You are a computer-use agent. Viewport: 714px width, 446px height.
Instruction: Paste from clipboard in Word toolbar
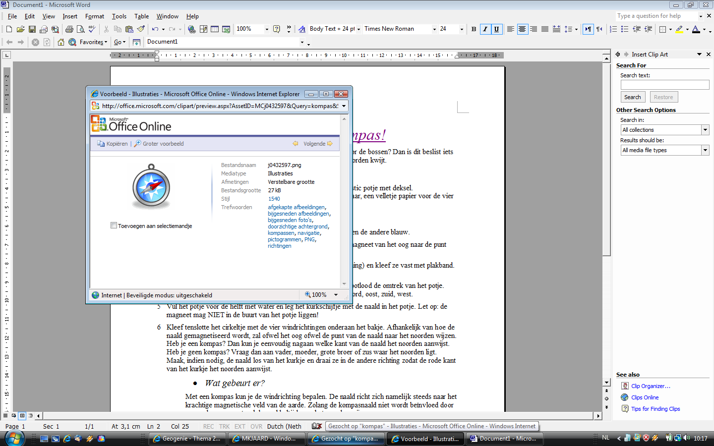click(129, 29)
